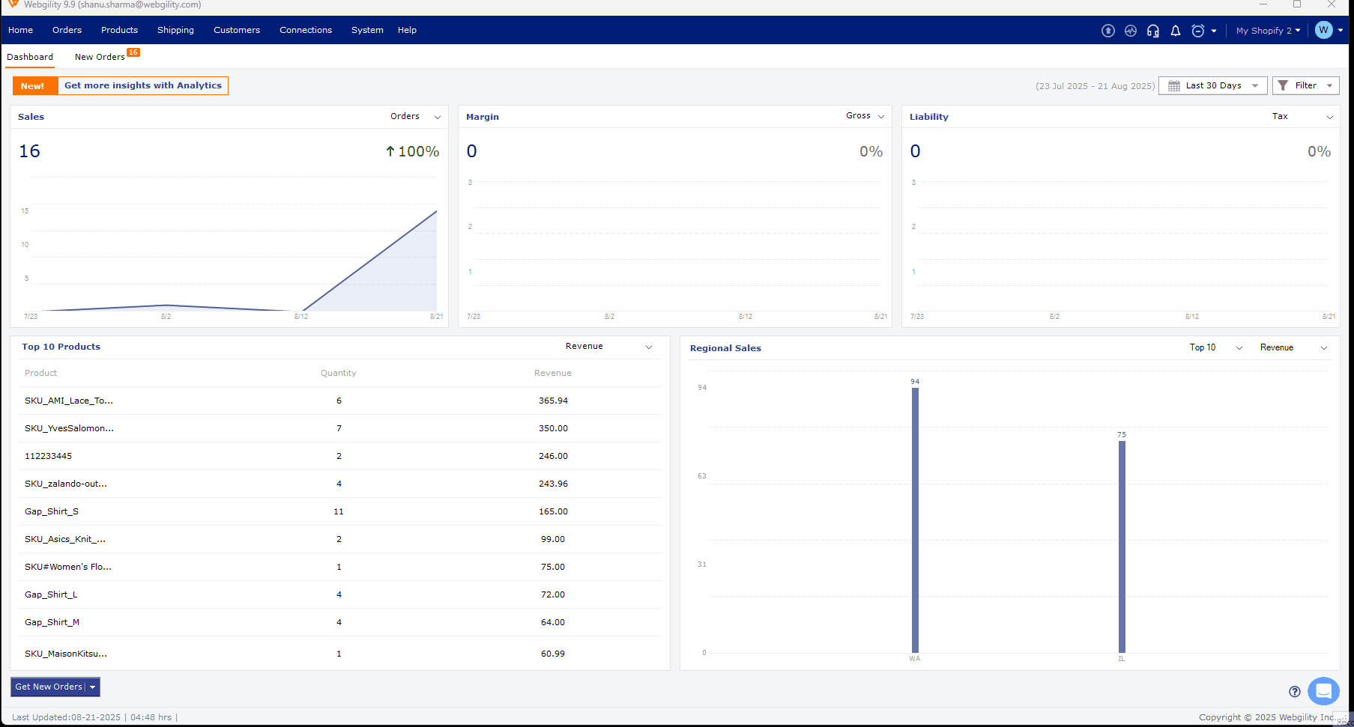1354x727 pixels.
Task: Open the Shipping menu
Action: pos(175,30)
